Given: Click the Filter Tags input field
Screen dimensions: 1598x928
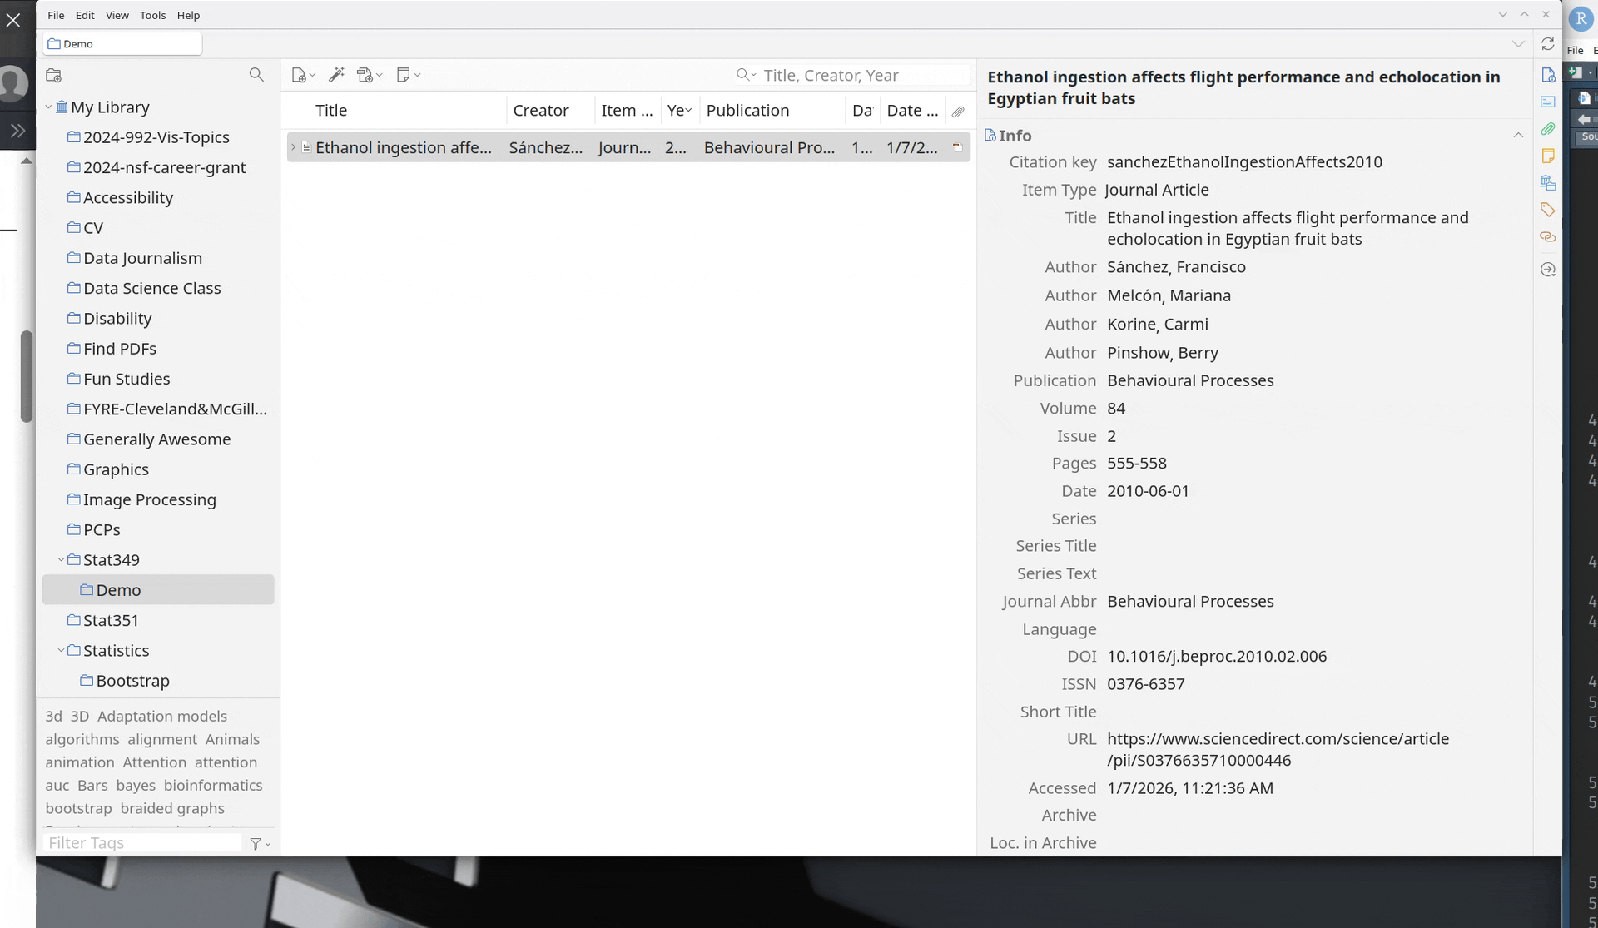Looking at the screenshot, I should pos(141,843).
